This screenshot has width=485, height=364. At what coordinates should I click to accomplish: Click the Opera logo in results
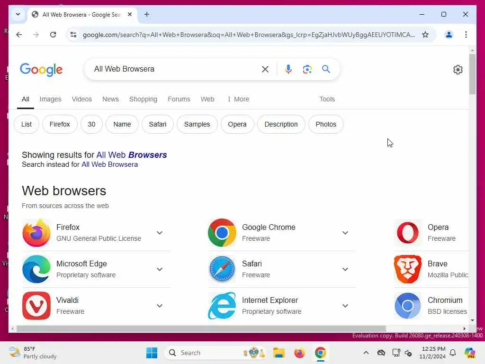[x=408, y=233]
